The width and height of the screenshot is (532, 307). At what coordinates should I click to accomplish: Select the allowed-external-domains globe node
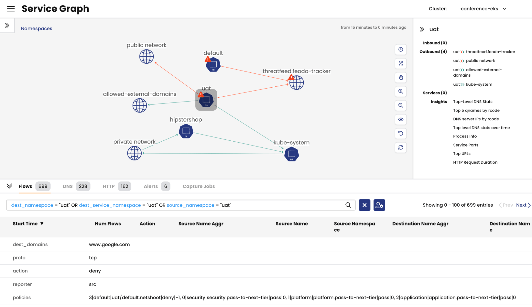point(140,105)
